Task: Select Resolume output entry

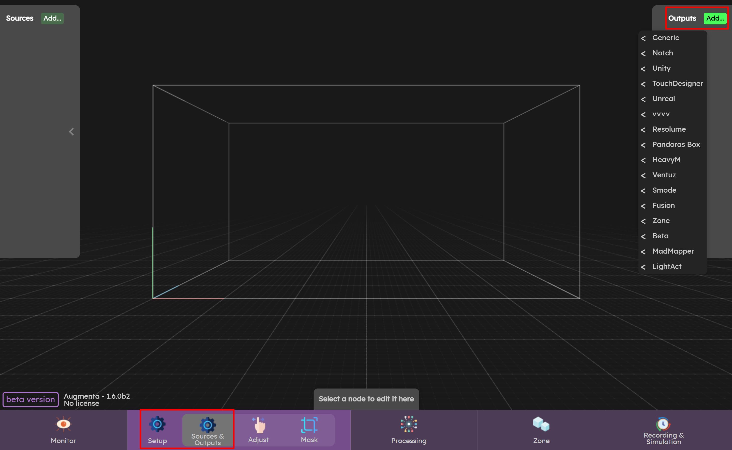Action: (669, 129)
